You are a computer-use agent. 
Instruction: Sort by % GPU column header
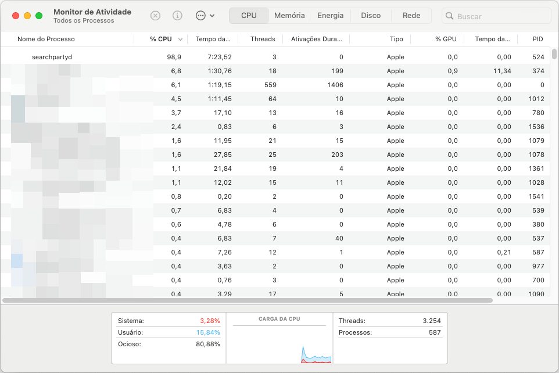446,39
